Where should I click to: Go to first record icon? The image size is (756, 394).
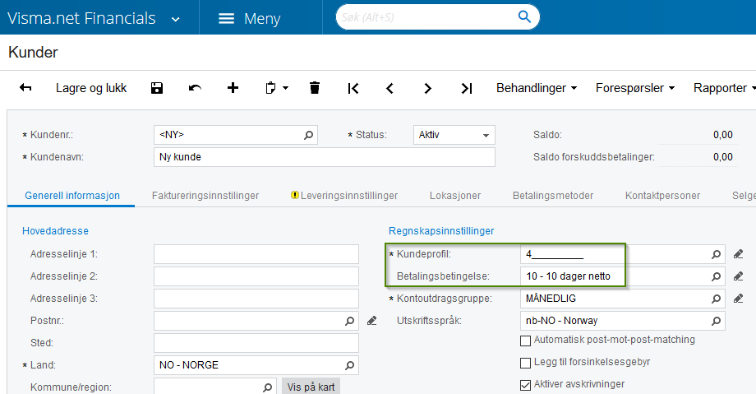coord(353,88)
